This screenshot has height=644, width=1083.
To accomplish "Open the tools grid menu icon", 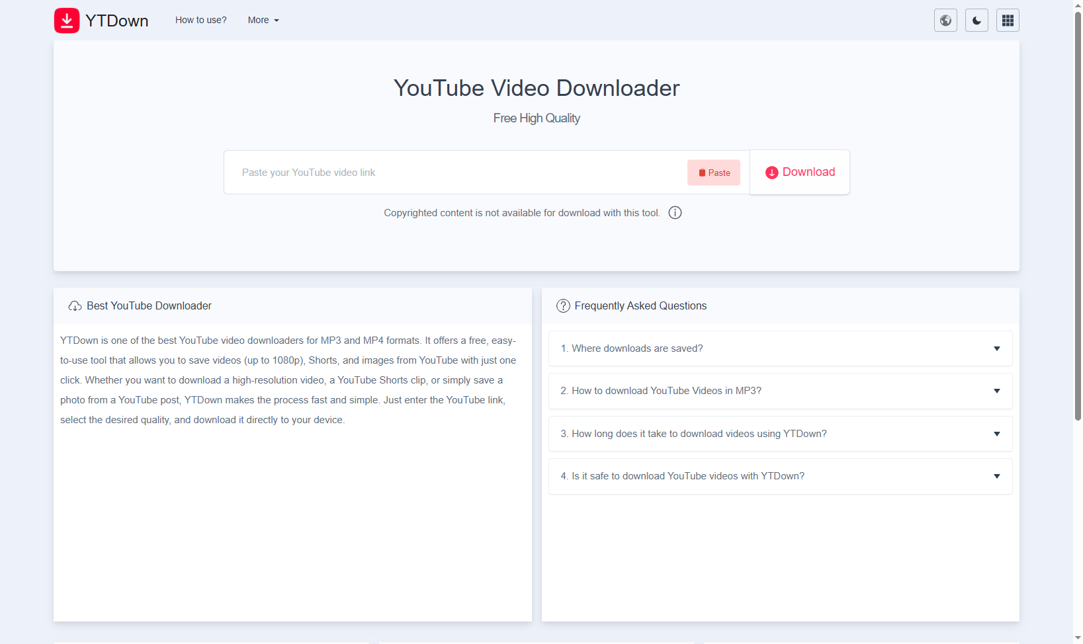I will 1007,20.
